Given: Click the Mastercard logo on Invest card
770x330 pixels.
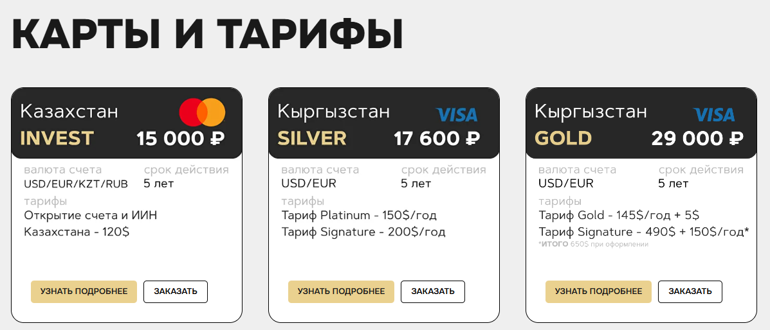Looking at the screenshot, I should click(x=203, y=112).
